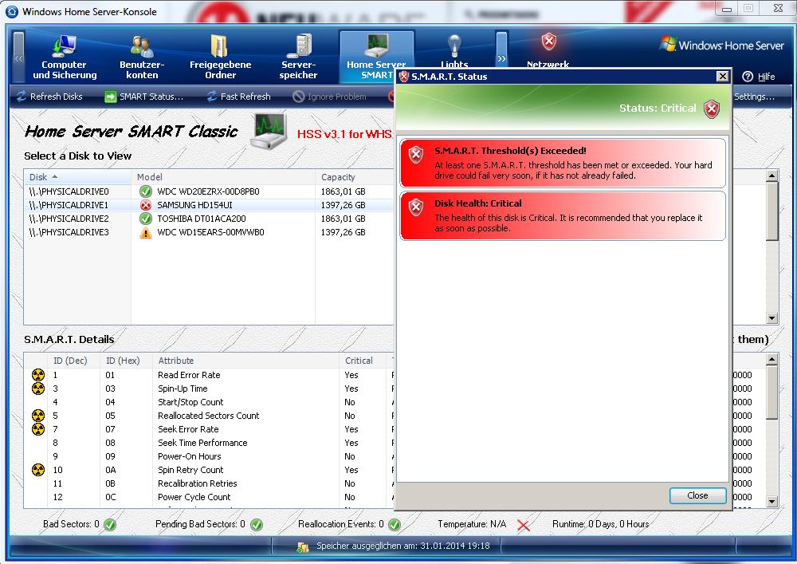Click disk list scrollbar up arrow

[772, 176]
